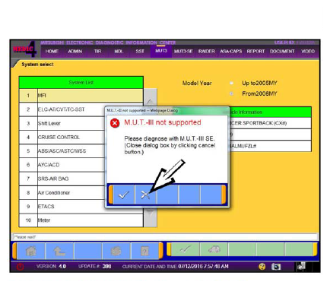Screen dimensions: 330x288
Task: Select Air Conditioner in the System List
Action: pyautogui.click(x=62, y=192)
